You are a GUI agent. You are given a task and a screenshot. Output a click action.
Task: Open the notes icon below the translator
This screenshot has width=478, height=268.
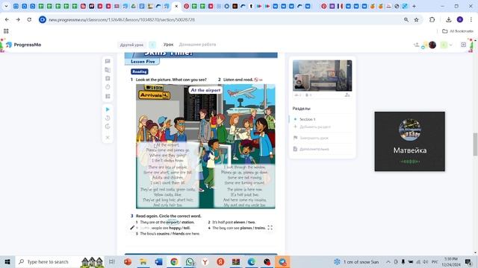[108, 78]
